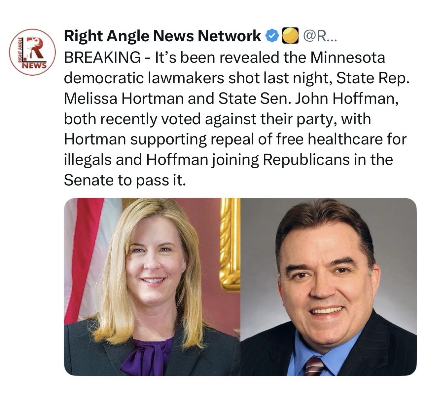The height and width of the screenshot is (393, 426).
Task: Click the NEWS label in the avatar logo
Action: tap(34, 65)
